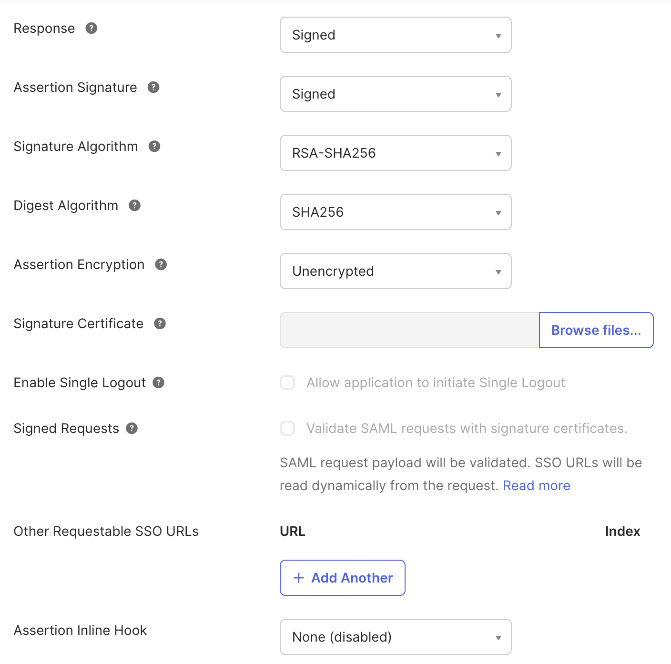Open Signature Algorithm help tooltip icon
Screen dimensions: 671x664
[x=154, y=146]
